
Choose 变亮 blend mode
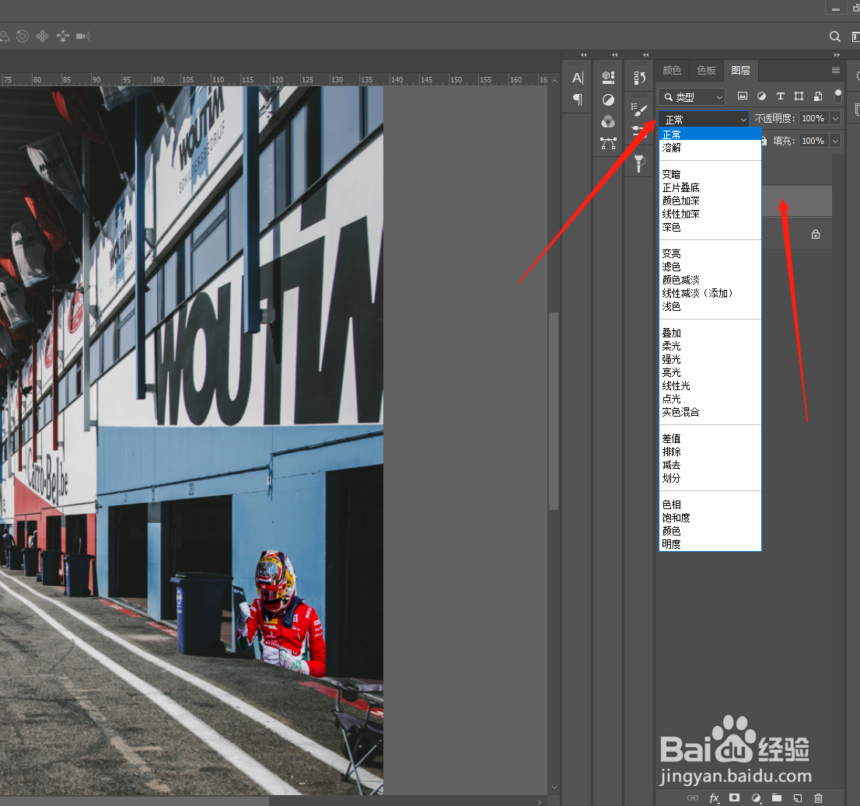pyautogui.click(x=710, y=253)
